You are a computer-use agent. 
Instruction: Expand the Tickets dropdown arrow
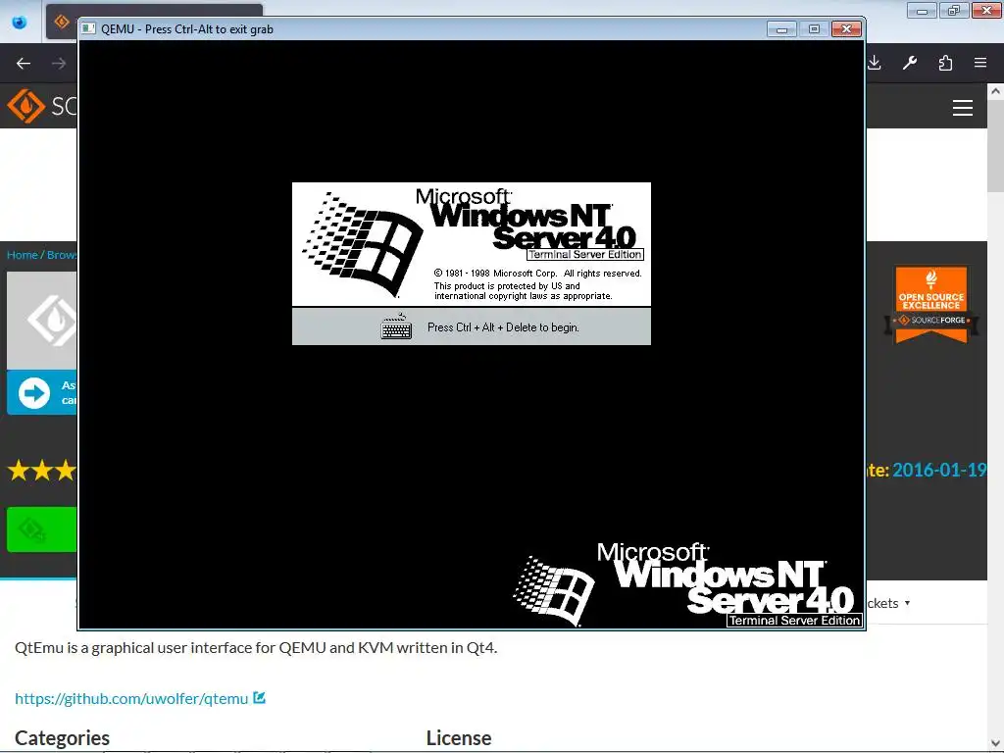(x=907, y=603)
